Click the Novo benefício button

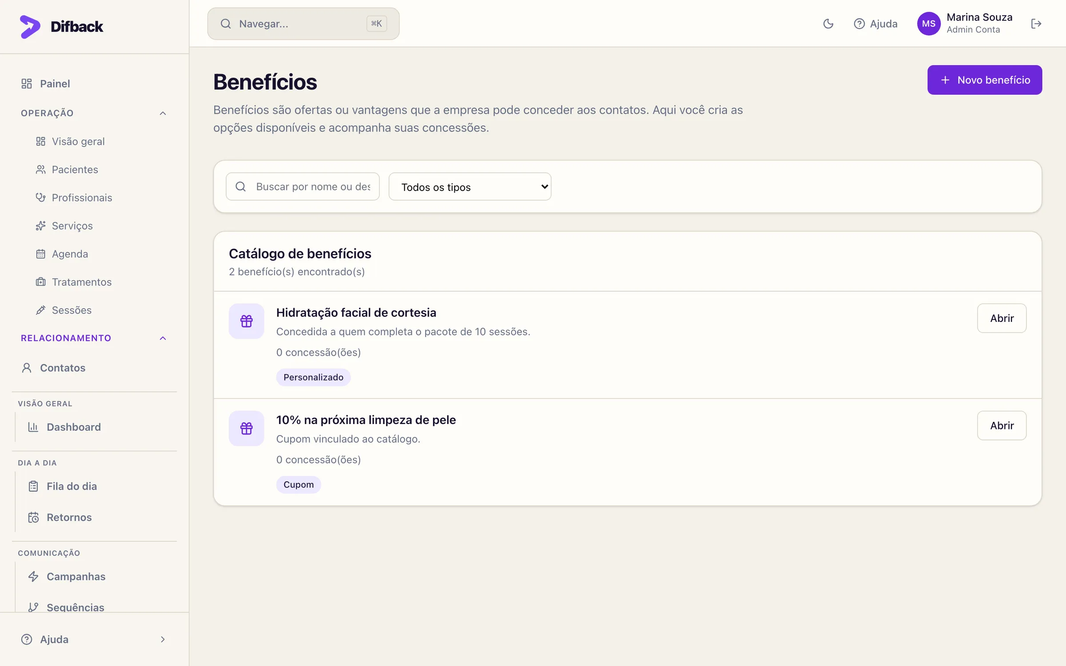(x=984, y=80)
